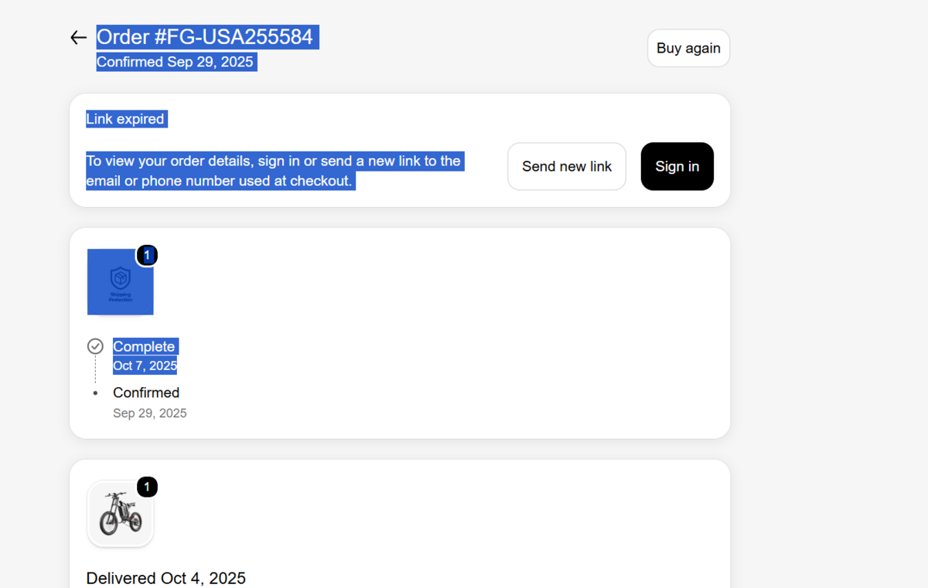Click the Link expired heading

click(x=125, y=119)
